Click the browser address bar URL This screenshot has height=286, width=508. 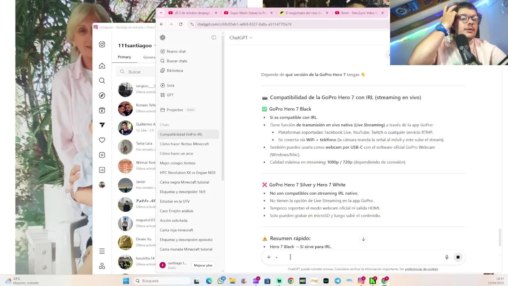click(x=244, y=24)
